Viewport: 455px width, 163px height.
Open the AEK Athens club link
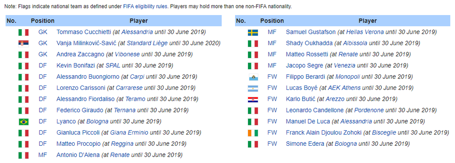pyautogui.click(x=344, y=88)
